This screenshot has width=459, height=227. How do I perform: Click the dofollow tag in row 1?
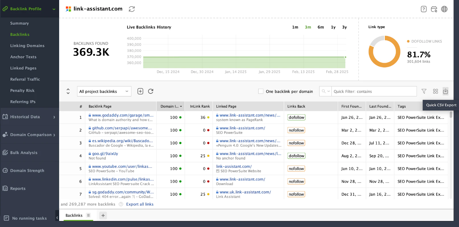[296, 118]
